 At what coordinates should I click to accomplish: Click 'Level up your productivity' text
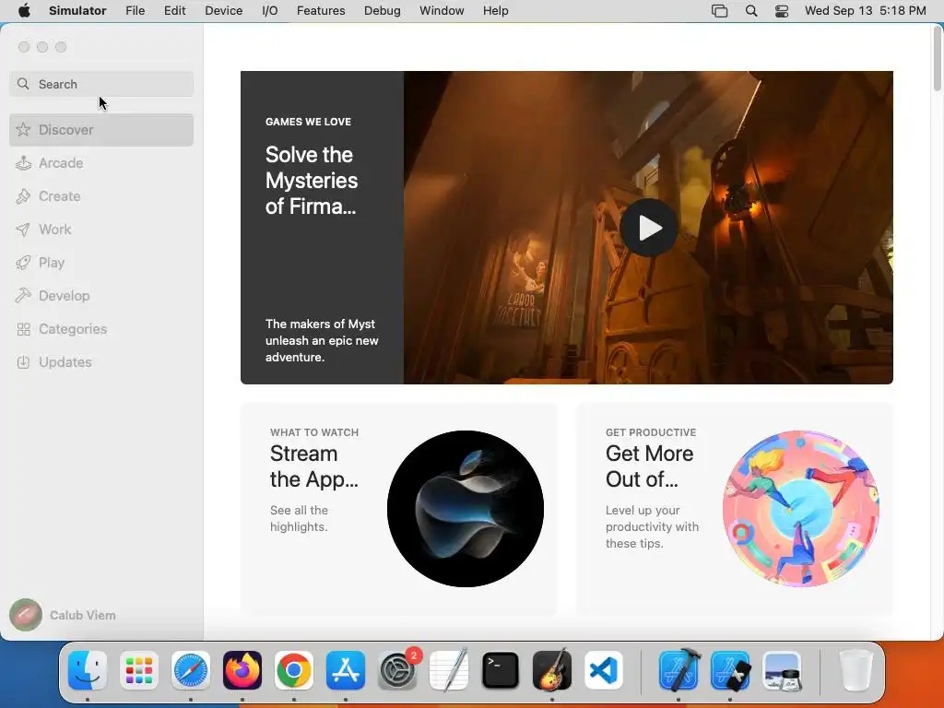coord(652,526)
